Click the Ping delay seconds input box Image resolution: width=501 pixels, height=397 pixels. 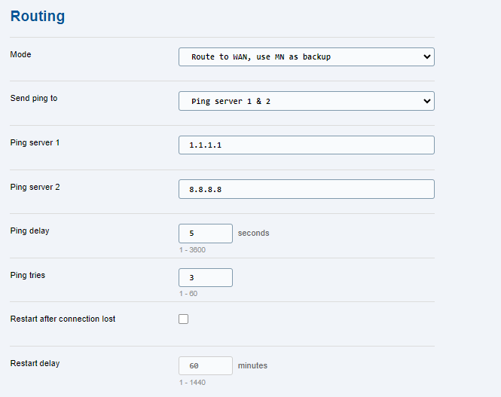tap(206, 234)
